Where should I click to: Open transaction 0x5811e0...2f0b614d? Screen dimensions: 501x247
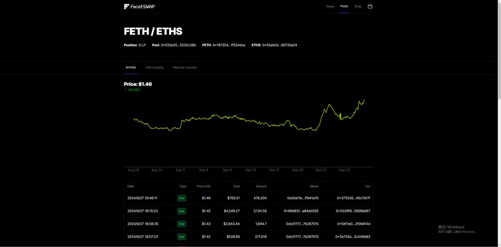pos(354,224)
